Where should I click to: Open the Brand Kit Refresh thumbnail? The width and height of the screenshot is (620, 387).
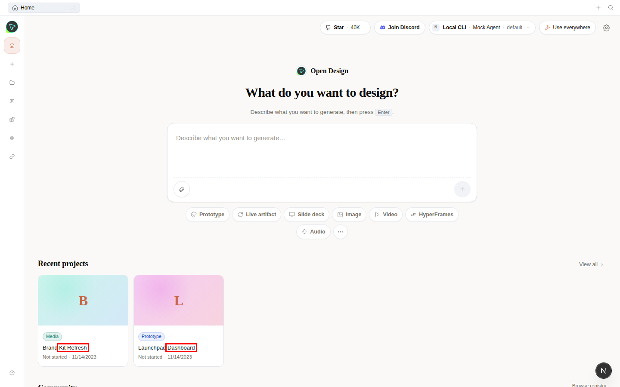[83, 301]
